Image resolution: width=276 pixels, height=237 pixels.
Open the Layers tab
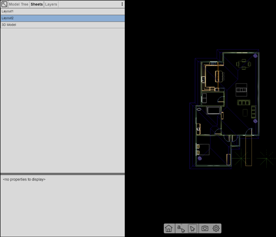click(x=51, y=4)
